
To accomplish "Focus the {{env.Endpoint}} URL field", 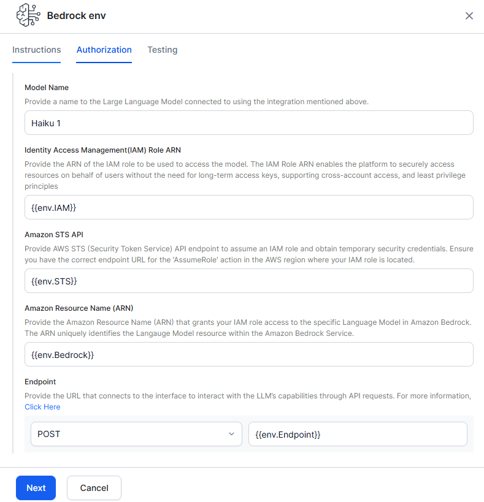I will tap(358, 434).
